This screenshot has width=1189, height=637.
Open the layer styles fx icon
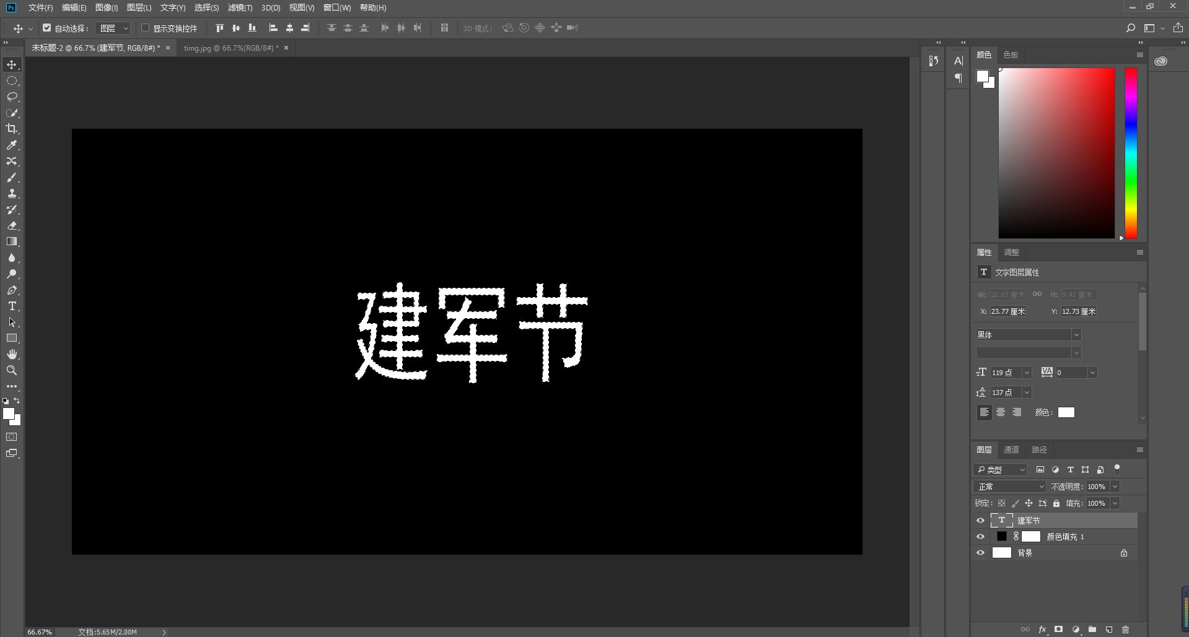(1043, 630)
